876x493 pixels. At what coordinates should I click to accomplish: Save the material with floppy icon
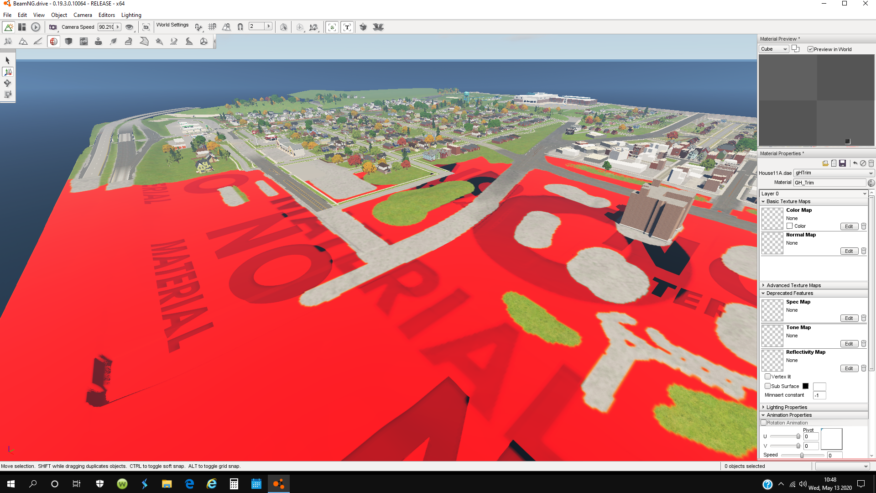click(843, 163)
